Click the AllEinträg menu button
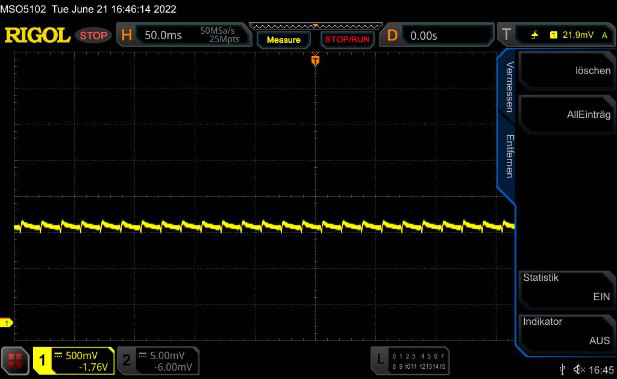 tap(566, 115)
